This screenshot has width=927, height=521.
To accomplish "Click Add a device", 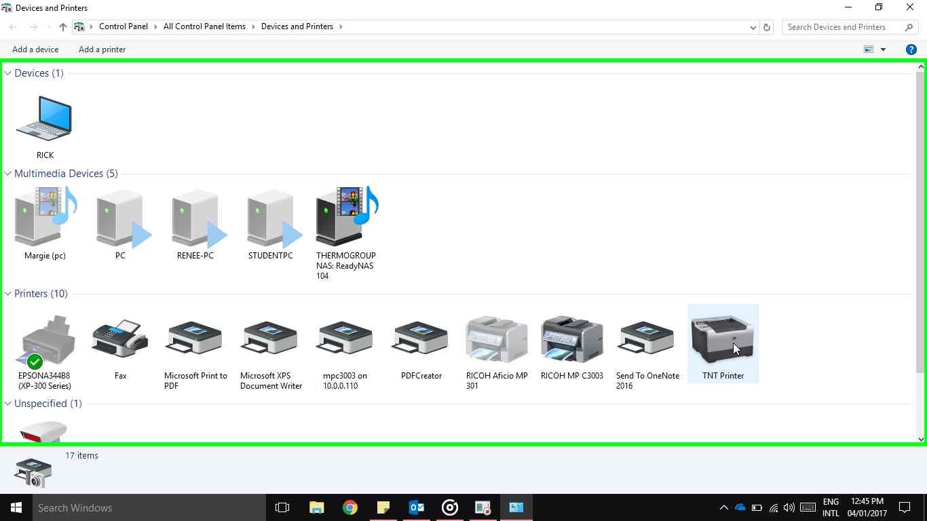I will [35, 50].
